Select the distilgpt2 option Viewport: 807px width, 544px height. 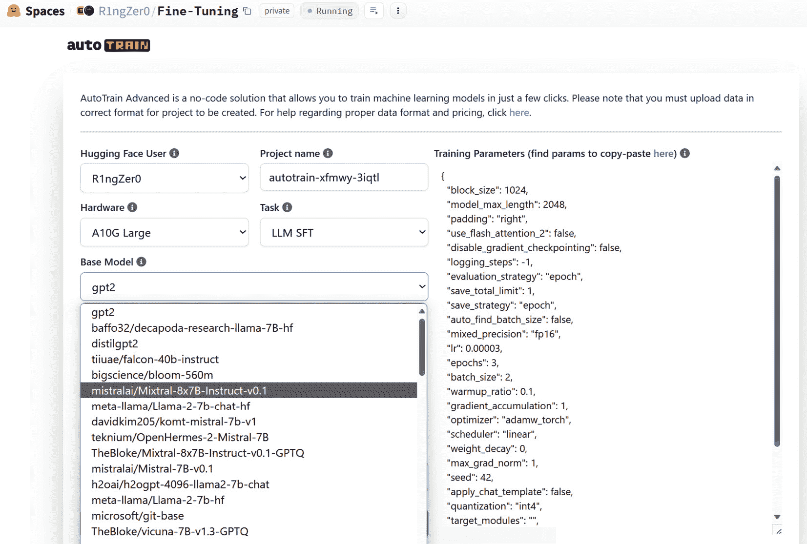[x=249, y=343]
